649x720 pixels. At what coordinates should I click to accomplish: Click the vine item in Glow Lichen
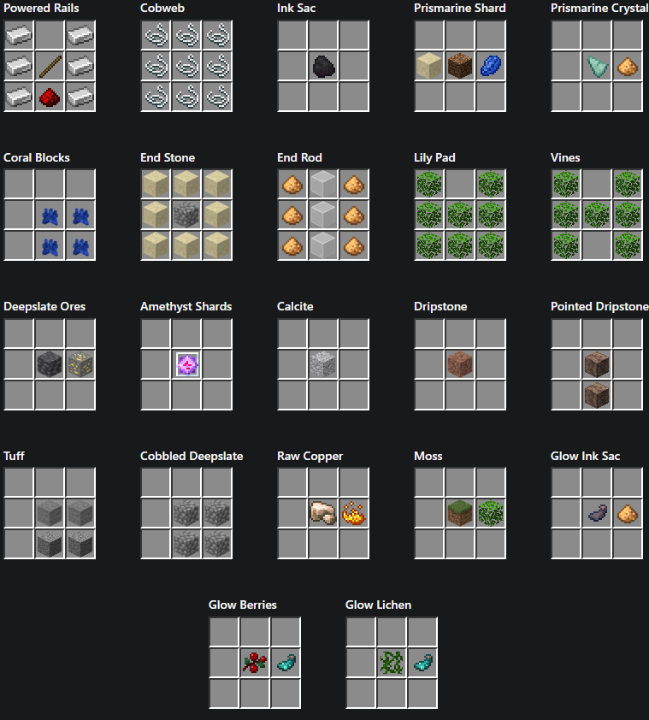392,663
